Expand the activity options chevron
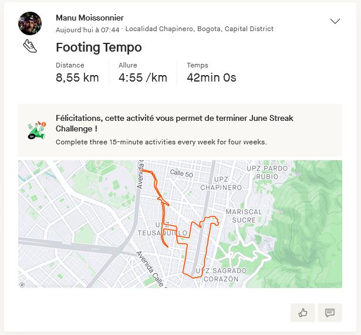Image resolution: width=361 pixels, height=335 pixels. (335, 22)
